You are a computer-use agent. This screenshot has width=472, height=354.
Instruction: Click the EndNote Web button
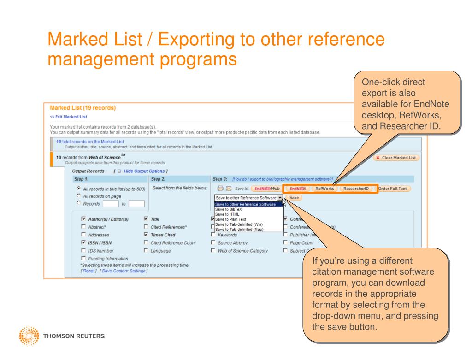(x=267, y=189)
